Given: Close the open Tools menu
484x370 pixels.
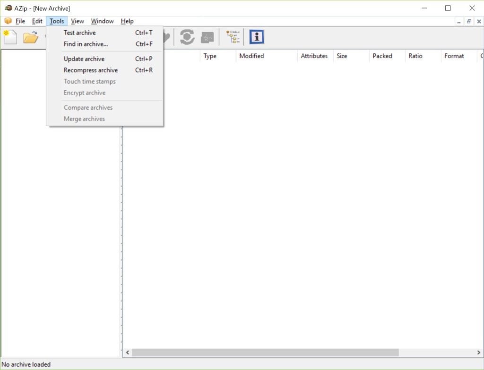Looking at the screenshot, I should coord(57,21).
